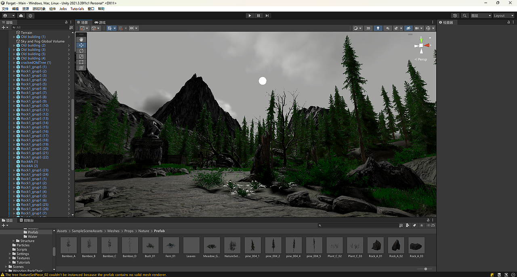Click the Pause button

tap(258, 16)
